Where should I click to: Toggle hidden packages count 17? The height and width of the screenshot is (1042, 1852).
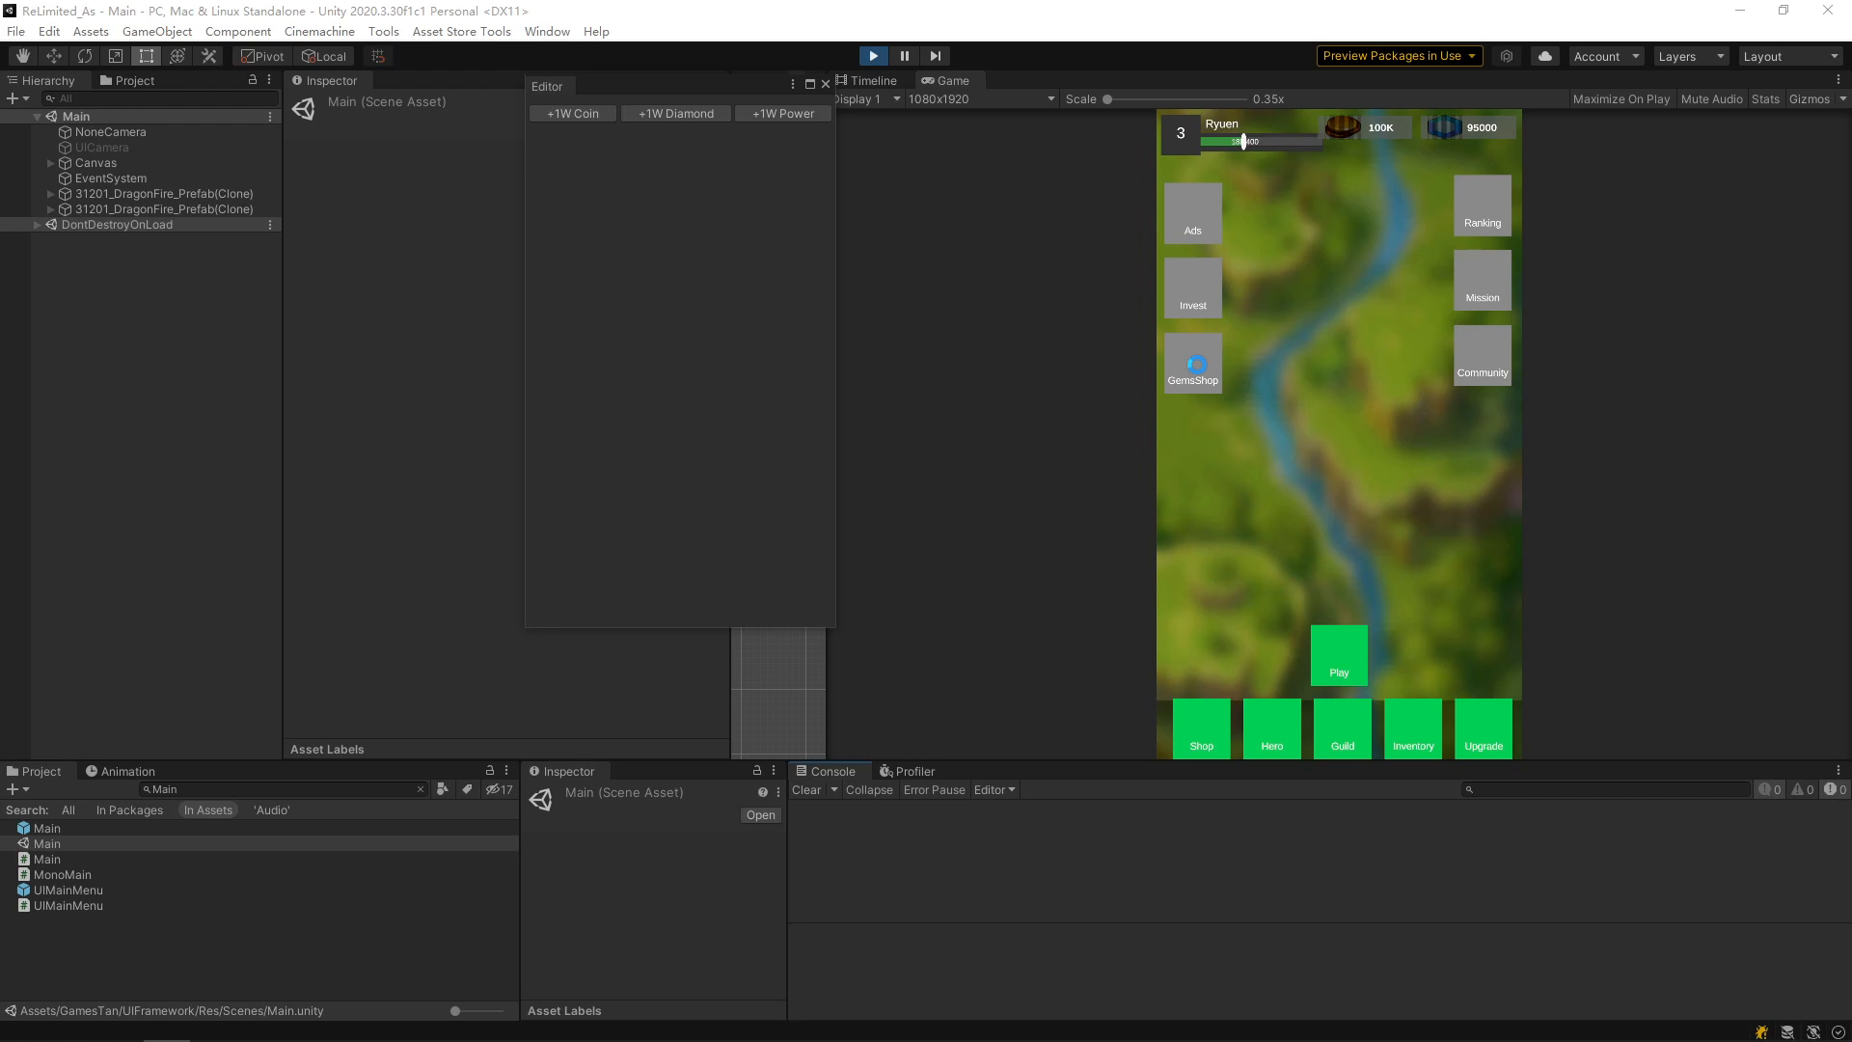click(500, 789)
